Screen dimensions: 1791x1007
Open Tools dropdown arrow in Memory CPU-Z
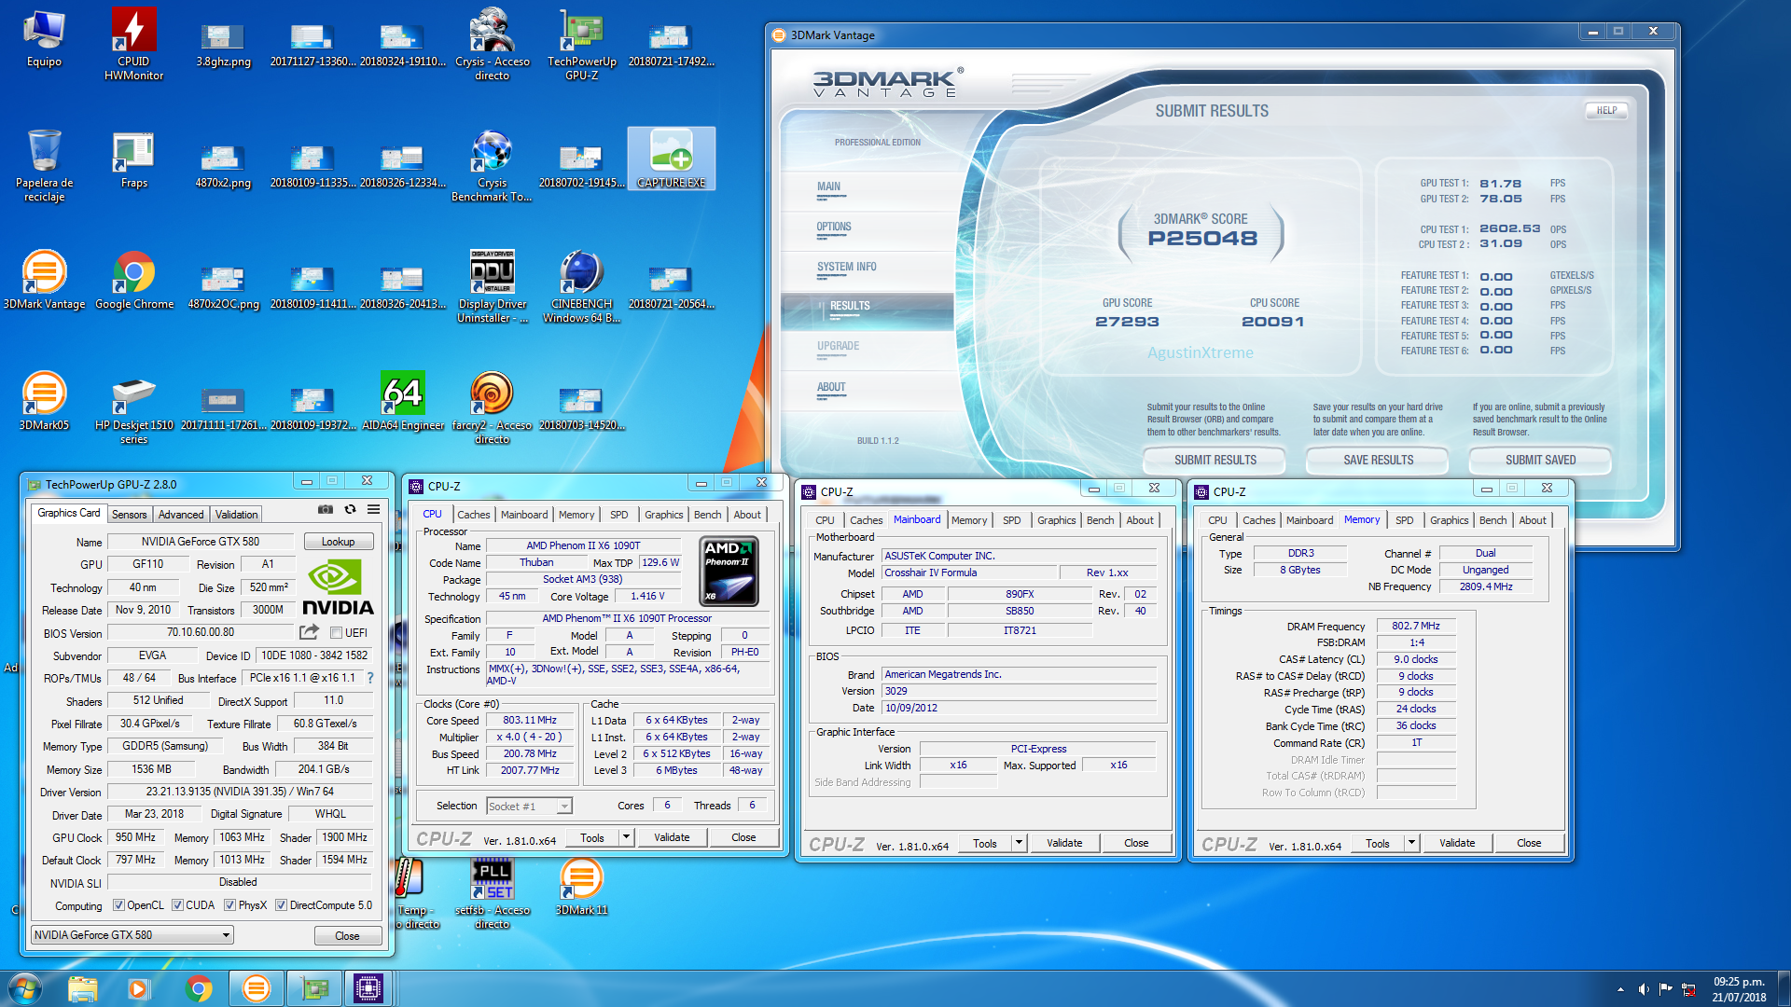click(x=1412, y=843)
